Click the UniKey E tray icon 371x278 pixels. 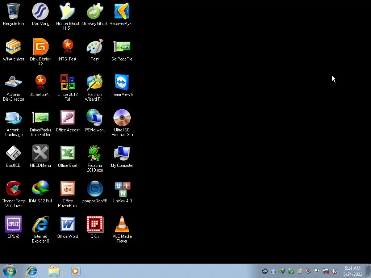(273, 271)
